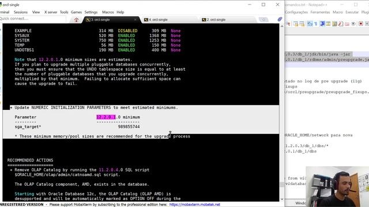This screenshot has height=207, width=369.
Task: Open the Document Map icon in Notepad++
Action: 334,24
